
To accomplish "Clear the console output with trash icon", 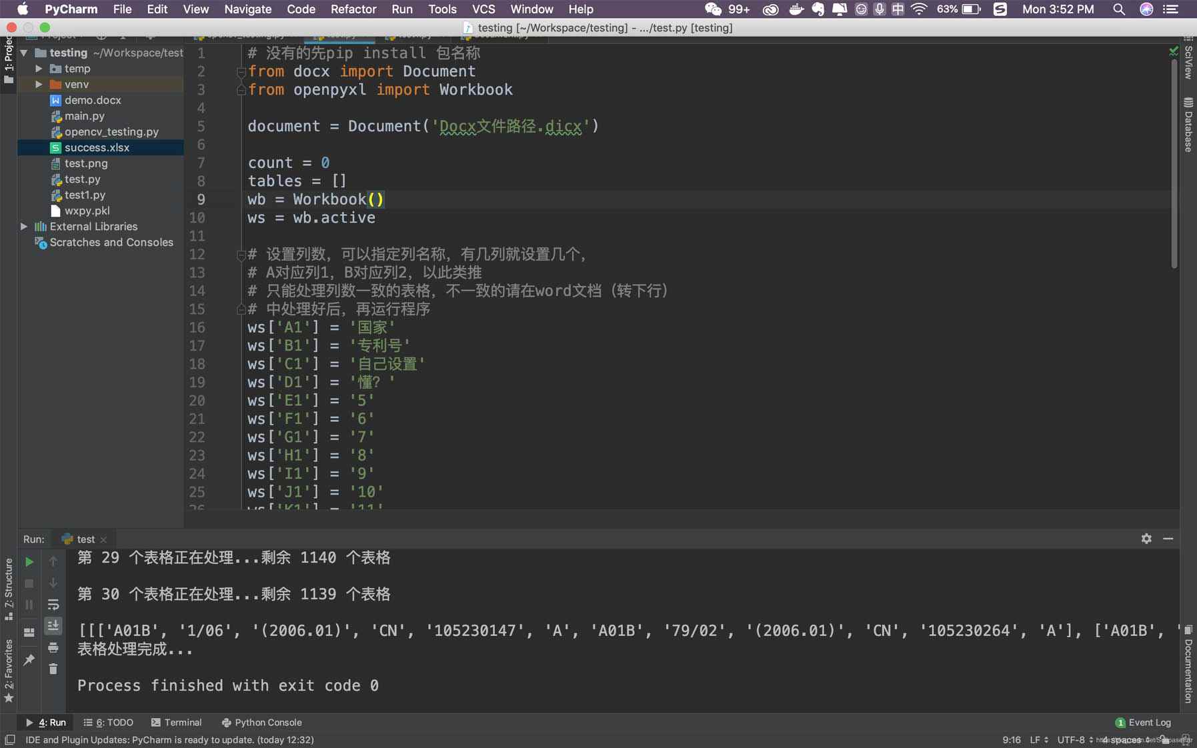I will tap(53, 669).
